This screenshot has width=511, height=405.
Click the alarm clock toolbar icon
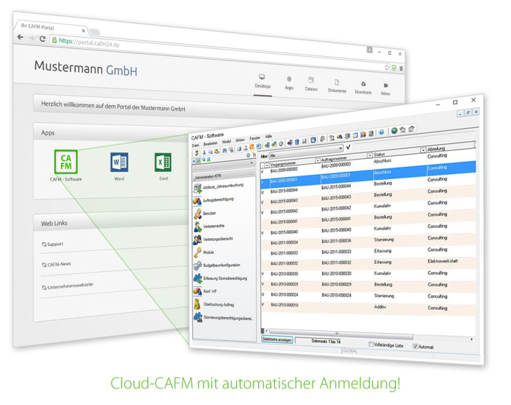coord(313,140)
